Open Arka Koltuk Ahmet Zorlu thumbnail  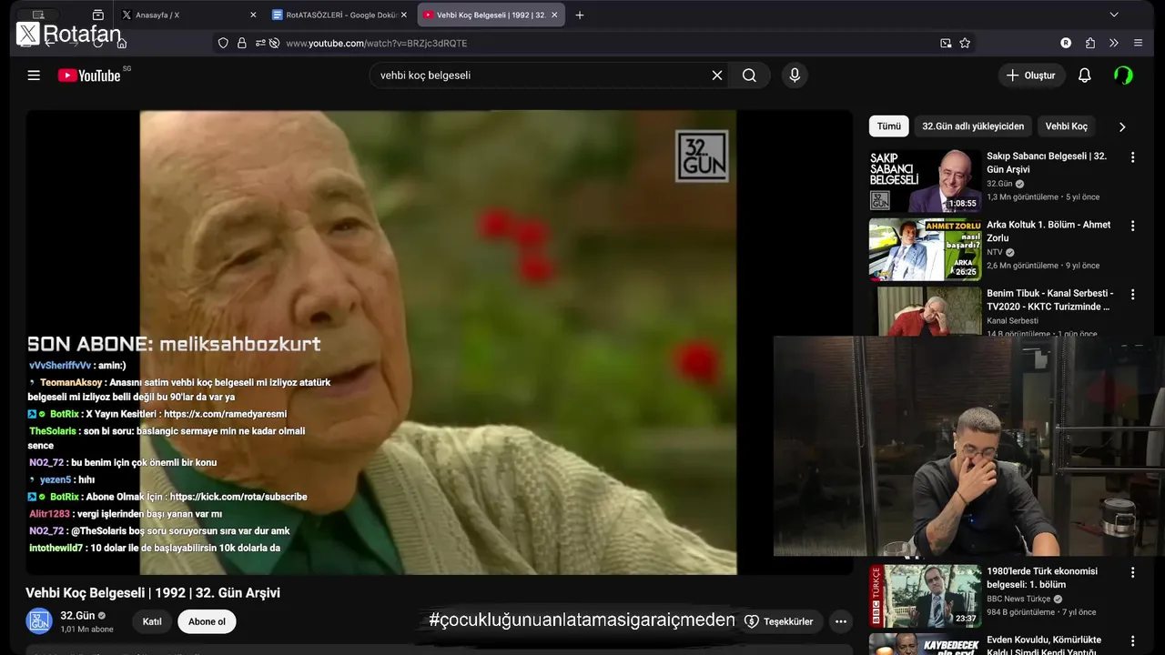[x=925, y=249]
